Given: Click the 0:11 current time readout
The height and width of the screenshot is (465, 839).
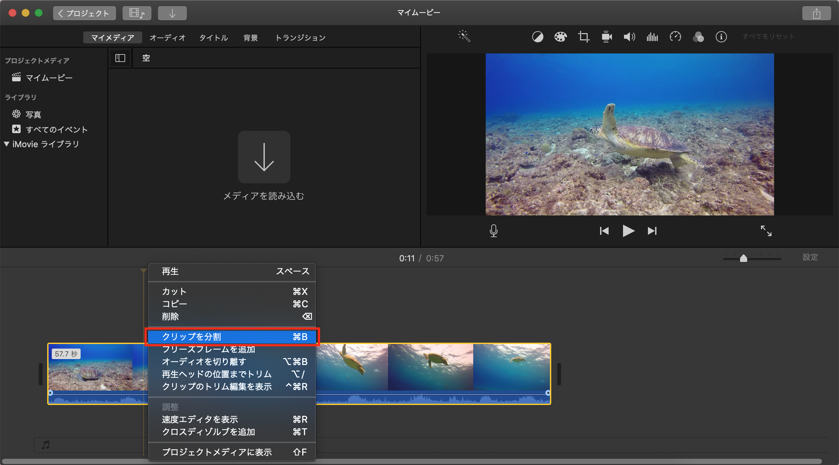Looking at the screenshot, I should pos(407,258).
